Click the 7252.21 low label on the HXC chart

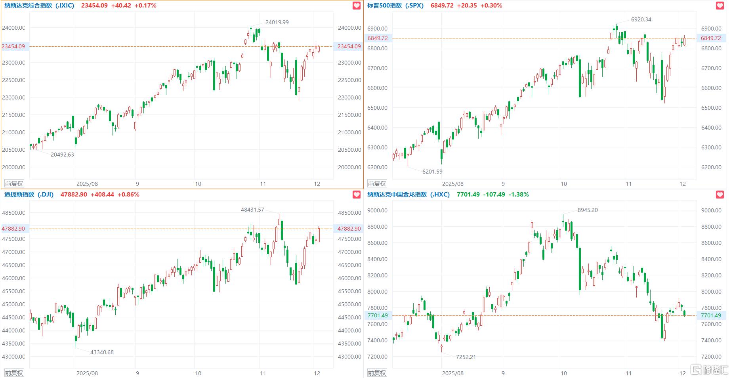[x=466, y=357]
